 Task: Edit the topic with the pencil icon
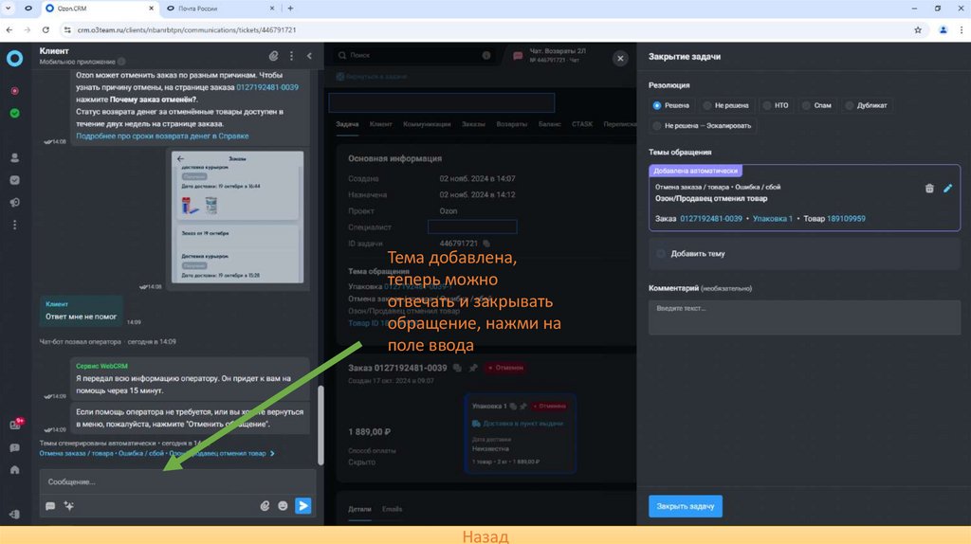pyautogui.click(x=948, y=189)
